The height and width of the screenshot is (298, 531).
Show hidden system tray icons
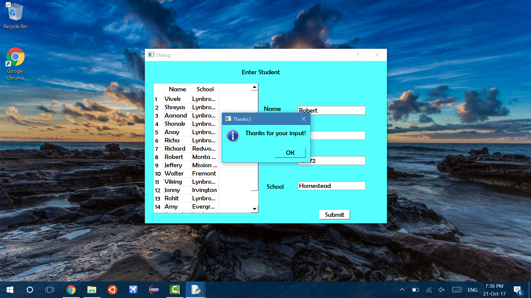[402, 290]
